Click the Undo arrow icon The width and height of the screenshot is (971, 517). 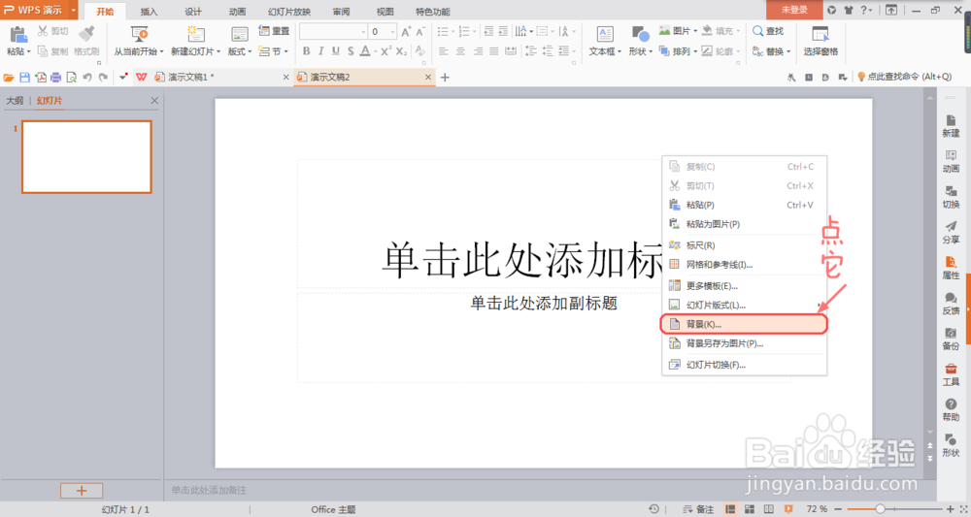click(87, 78)
